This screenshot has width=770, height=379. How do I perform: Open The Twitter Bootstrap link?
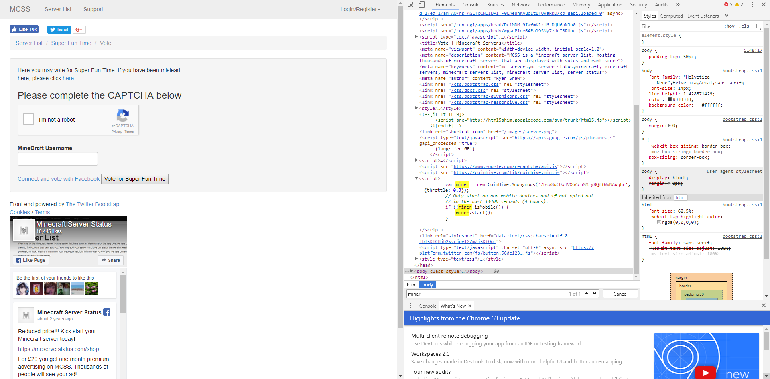point(92,204)
